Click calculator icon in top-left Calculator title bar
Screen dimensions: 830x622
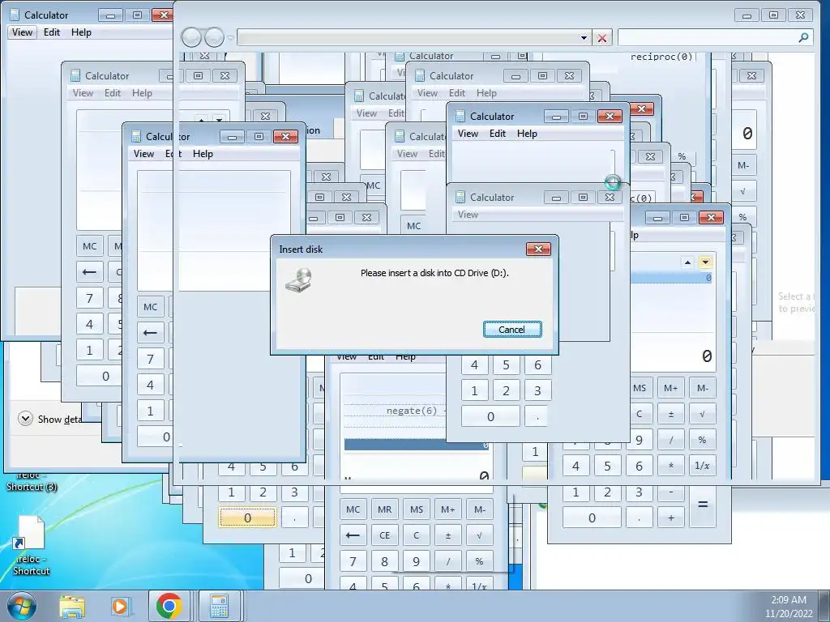pos(15,15)
